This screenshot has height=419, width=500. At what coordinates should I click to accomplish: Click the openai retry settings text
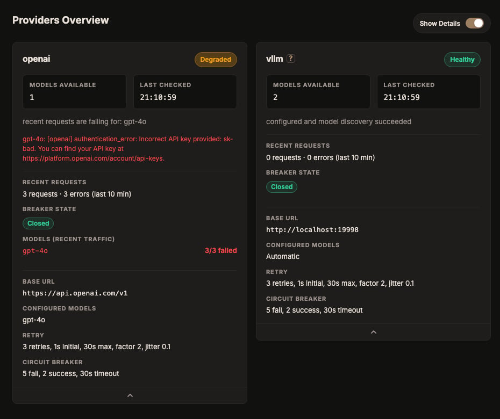point(96,346)
